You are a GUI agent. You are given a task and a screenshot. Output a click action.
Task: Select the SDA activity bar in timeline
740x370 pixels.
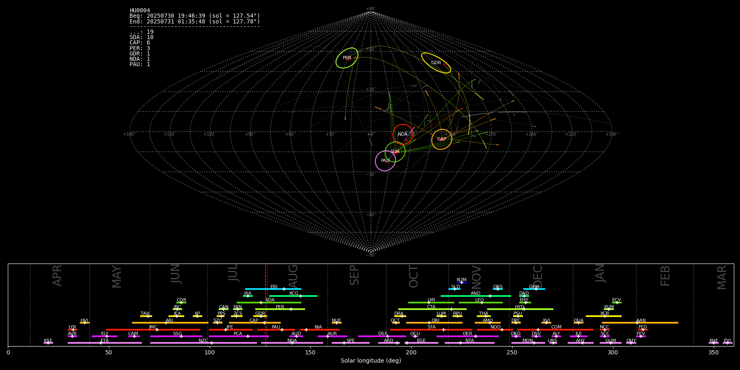point(269,303)
